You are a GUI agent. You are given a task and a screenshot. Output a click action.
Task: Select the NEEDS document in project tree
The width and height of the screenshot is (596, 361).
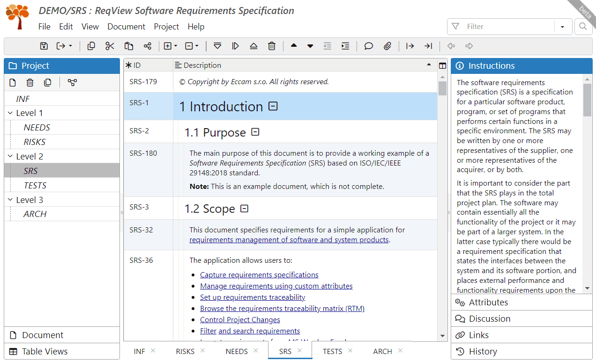(62, 128)
